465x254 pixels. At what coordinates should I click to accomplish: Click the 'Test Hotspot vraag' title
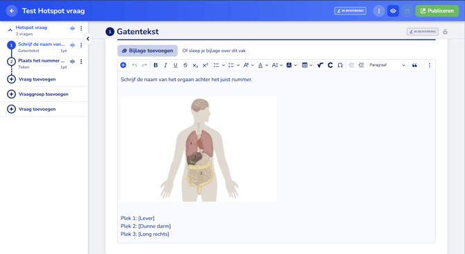53,11
